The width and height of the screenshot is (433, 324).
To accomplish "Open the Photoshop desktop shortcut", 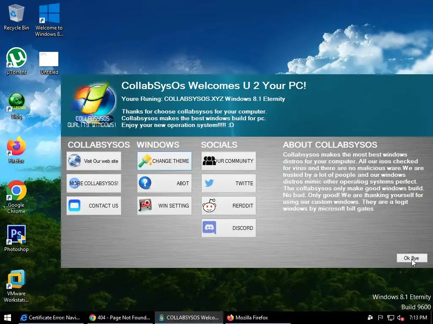I will pyautogui.click(x=16, y=238).
